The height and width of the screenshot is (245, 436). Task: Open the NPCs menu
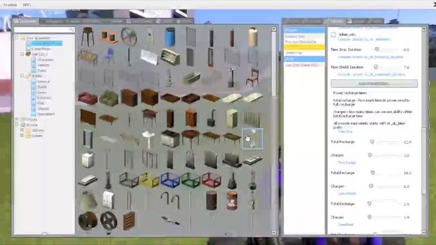point(27,5)
